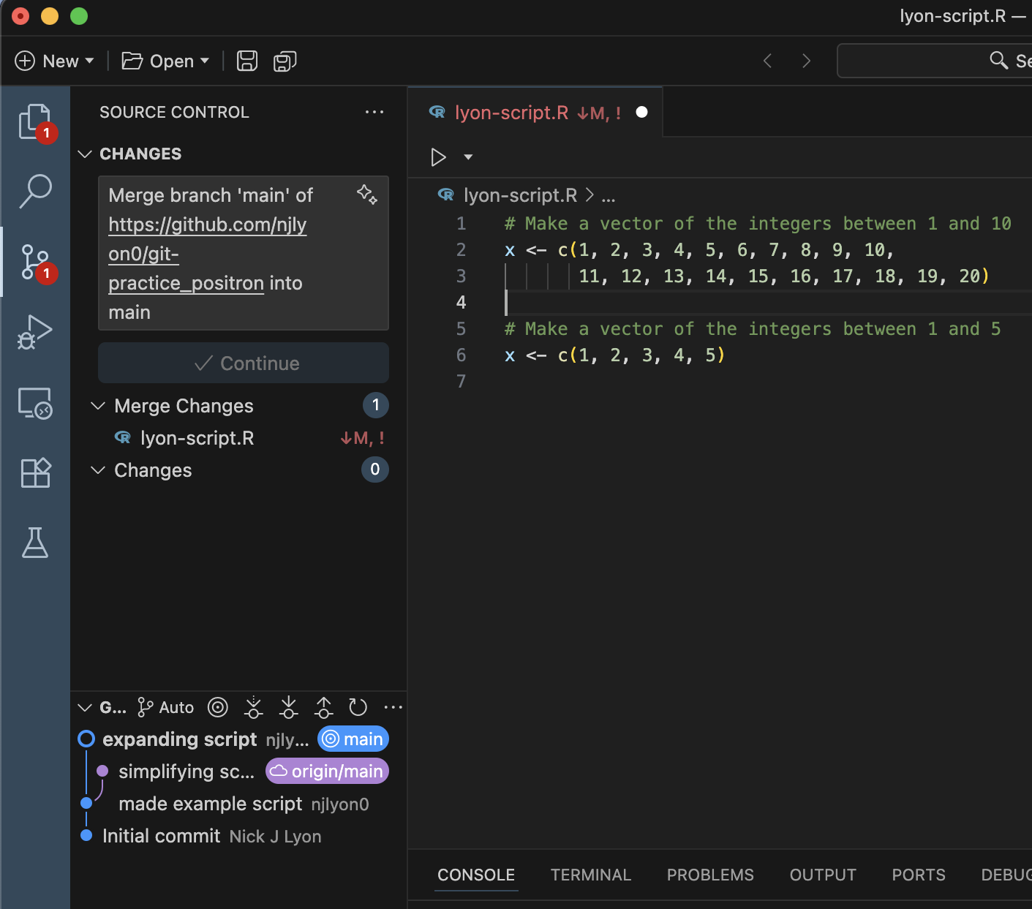Refresh the git graph view
This screenshot has height=909, width=1032.
click(358, 707)
